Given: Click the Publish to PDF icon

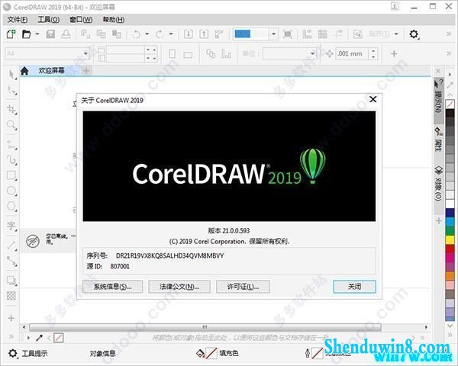Looking at the screenshot, I should tap(219, 34).
